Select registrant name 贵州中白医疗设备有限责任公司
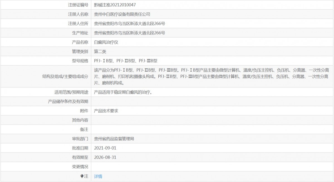 tap(122, 14)
